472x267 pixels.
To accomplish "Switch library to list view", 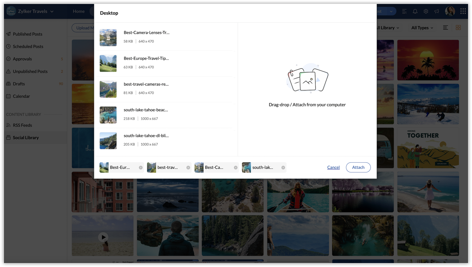I will coord(445,28).
